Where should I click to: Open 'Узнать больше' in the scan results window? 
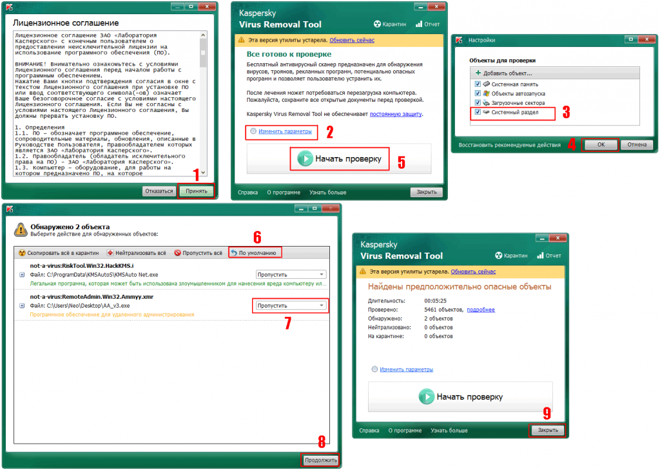click(449, 430)
